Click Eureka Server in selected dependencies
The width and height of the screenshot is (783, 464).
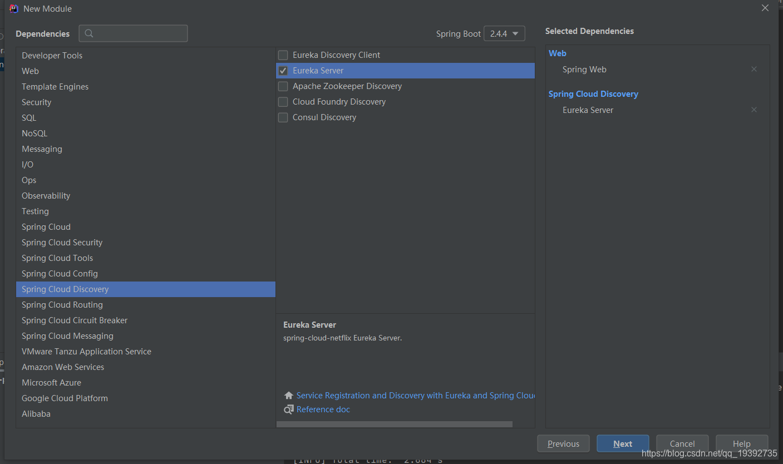point(588,110)
